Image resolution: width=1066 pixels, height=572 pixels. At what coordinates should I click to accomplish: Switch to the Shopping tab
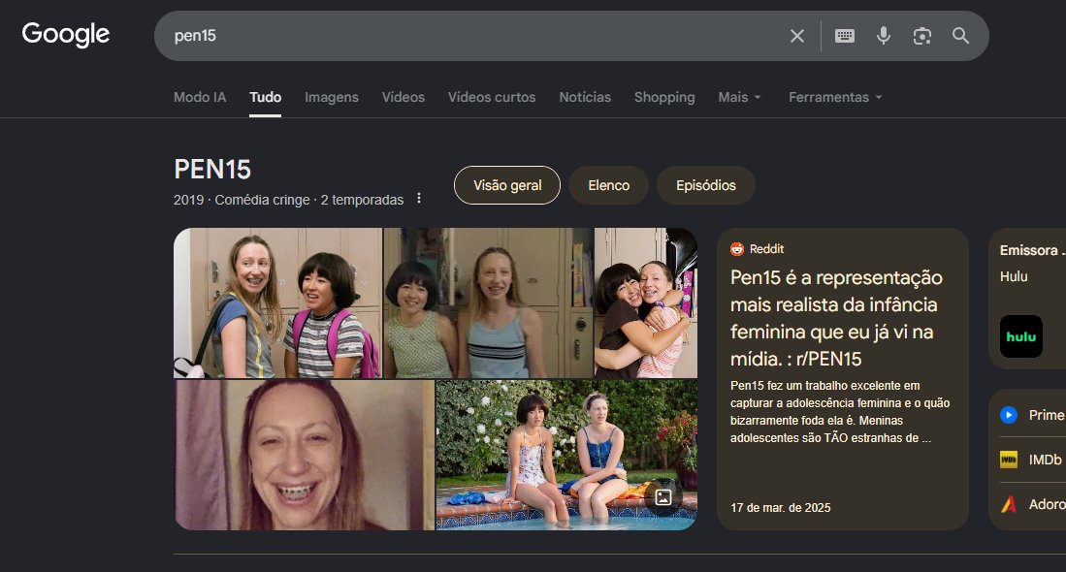coord(664,97)
